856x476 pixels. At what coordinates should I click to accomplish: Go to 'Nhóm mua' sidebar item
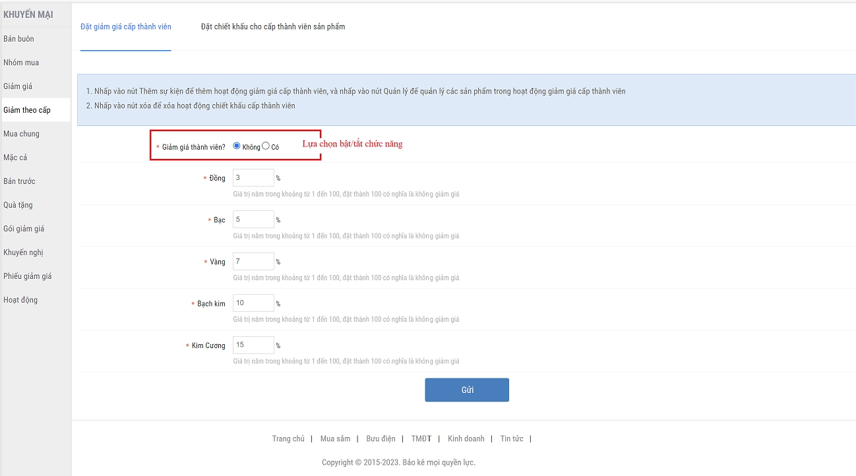tap(21, 63)
